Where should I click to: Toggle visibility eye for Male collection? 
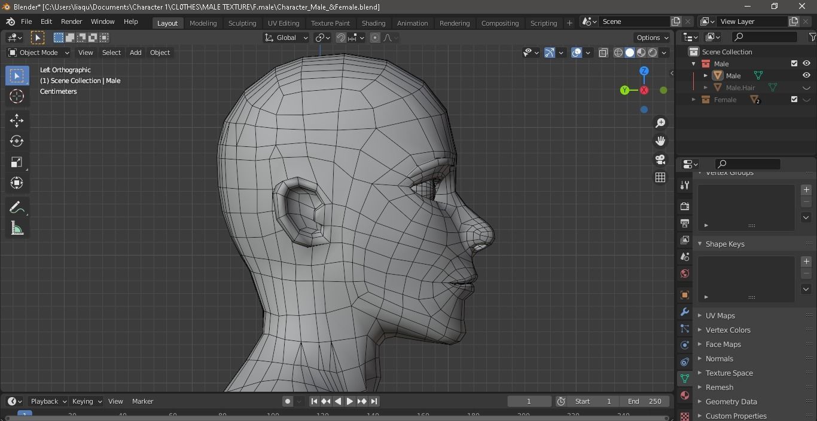(x=806, y=64)
